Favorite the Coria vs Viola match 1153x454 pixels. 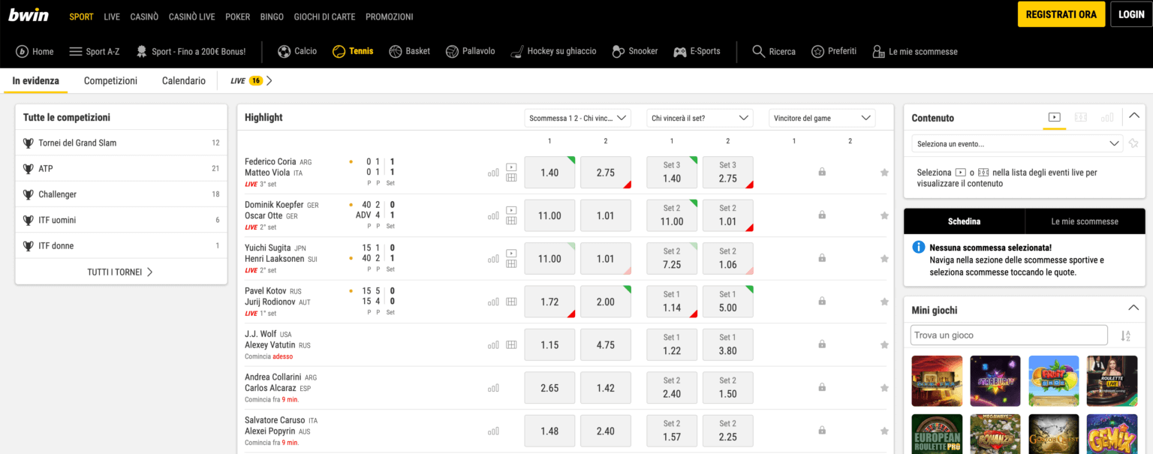pos(884,173)
